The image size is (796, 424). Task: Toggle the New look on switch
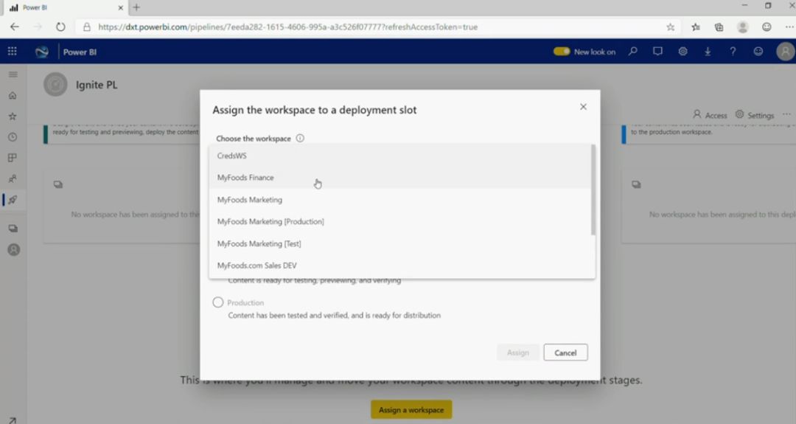[x=562, y=52]
